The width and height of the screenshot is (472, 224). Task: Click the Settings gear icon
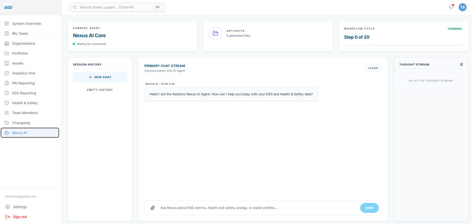7,207
